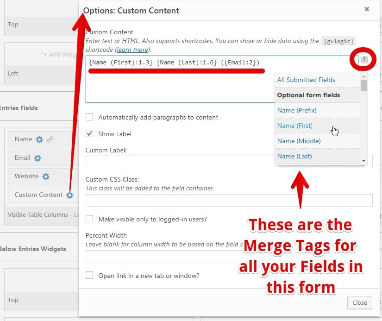Open settings gear for the Email field
The image size is (382, 321).
point(38,158)
